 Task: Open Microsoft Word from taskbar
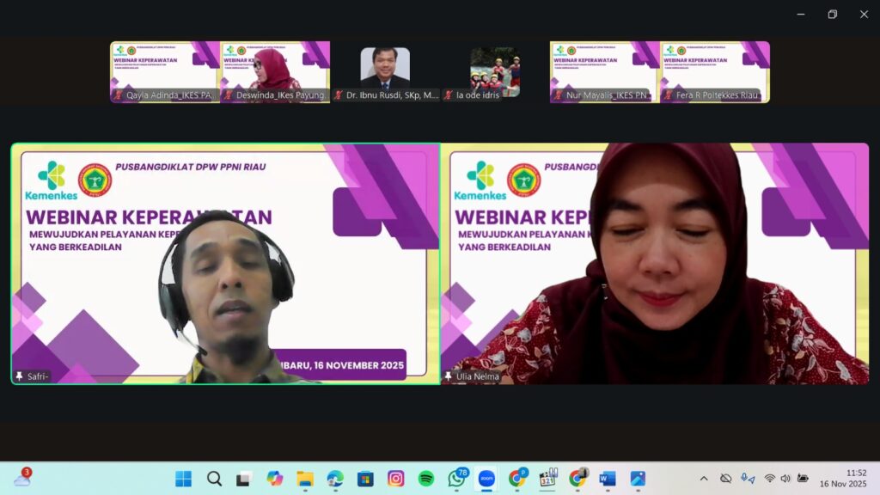click(x=608, y=479)
